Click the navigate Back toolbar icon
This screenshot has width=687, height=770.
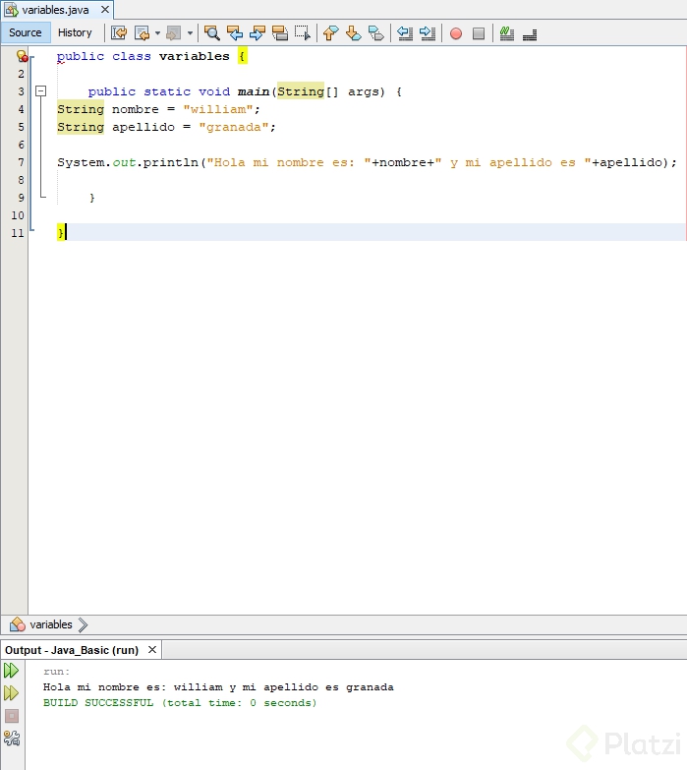142,32
